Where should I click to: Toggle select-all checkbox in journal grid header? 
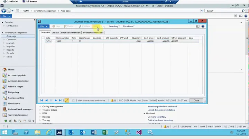[x=43, y=38]
